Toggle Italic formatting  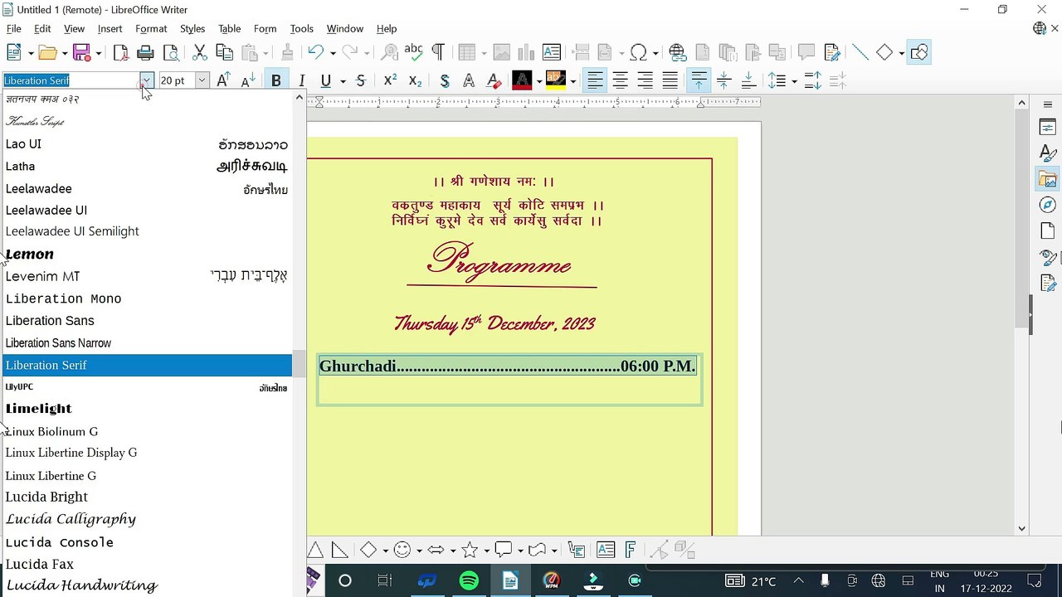tap(301, 80)
